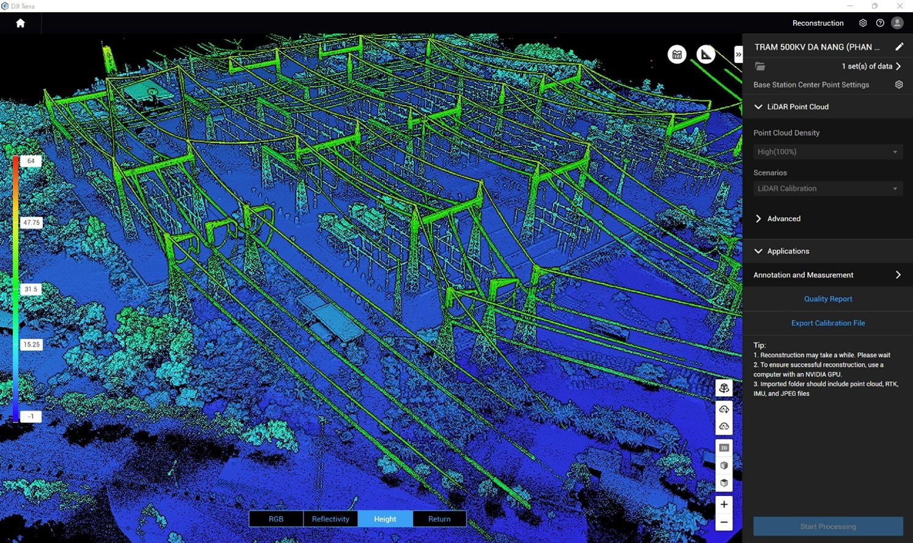Open the Reconstruction tab in top bar
The width and height of the screenshot is (913, 543).
pyautogui.click(x=818, y=23)
